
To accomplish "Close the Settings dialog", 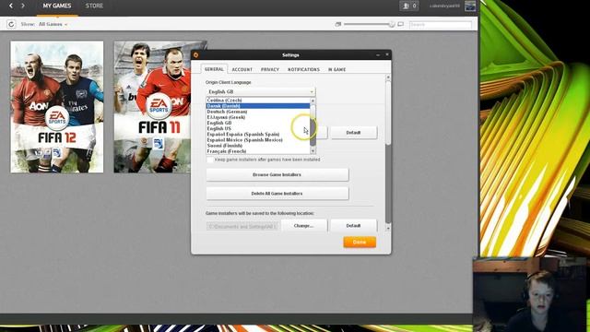I will tap(387, 55).
